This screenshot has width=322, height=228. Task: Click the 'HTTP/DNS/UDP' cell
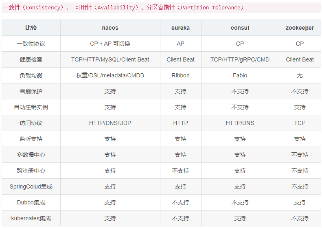110,123
